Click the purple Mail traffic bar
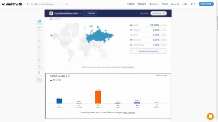 point(137,103)
